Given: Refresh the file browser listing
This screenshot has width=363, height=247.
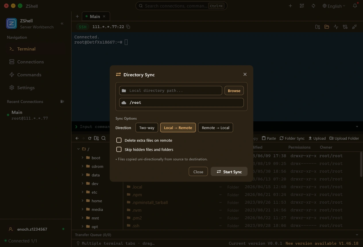Looking at the screenshot, I should (90, 138).
